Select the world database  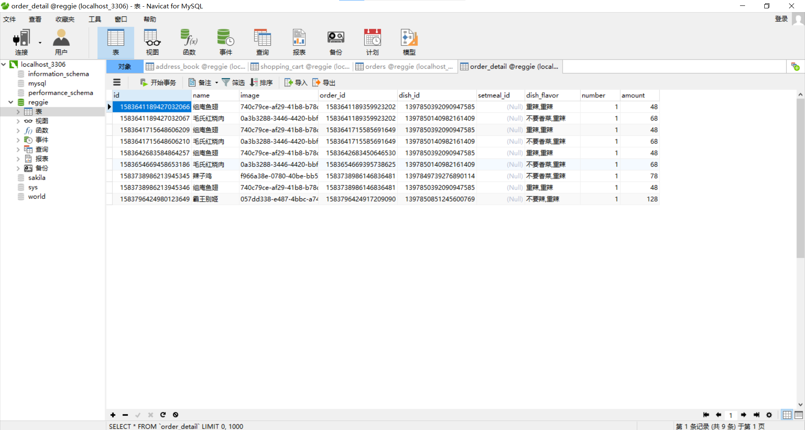(37, 197)
